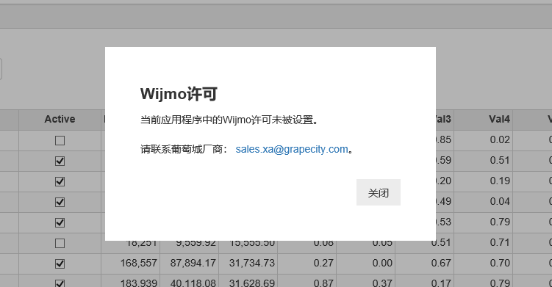This screenshot has height=287, width=552.
Task: Select the cell containing 87,894.17
Action: [190, 264]
